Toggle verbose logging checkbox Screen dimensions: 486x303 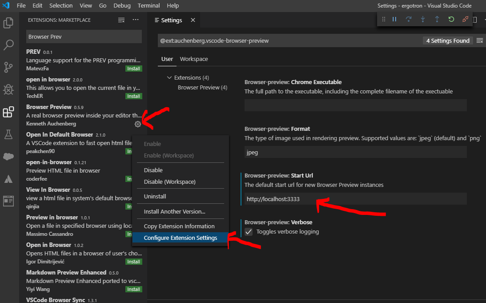(249, 232)
